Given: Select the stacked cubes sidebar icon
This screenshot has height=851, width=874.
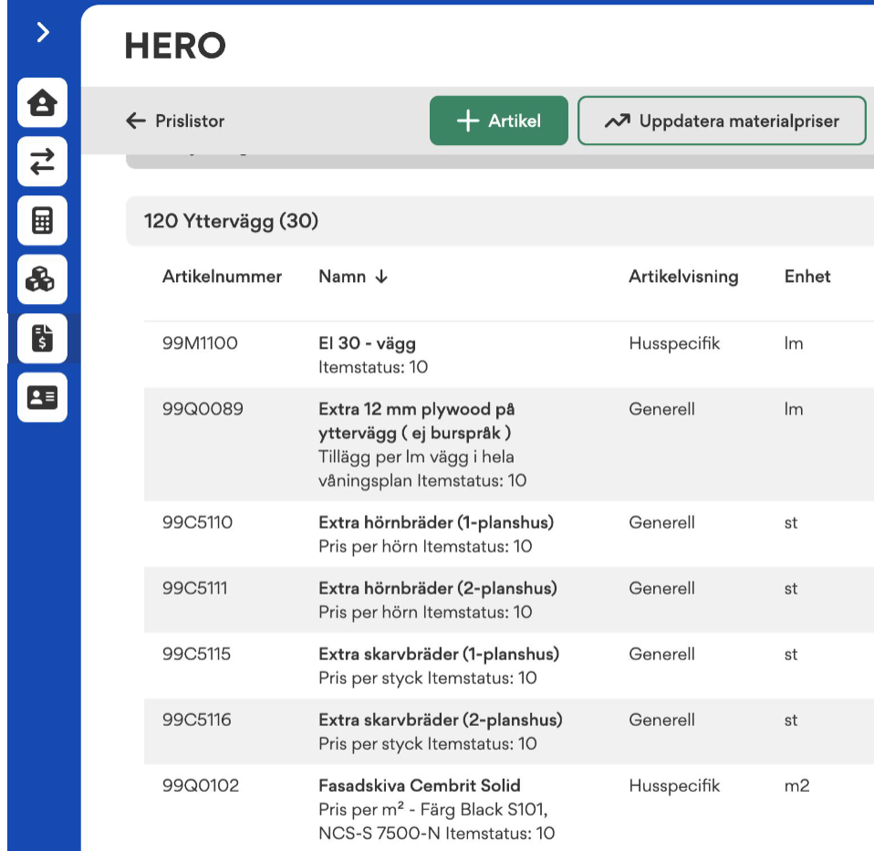Looking at the screenshot, I should [43, 279].
